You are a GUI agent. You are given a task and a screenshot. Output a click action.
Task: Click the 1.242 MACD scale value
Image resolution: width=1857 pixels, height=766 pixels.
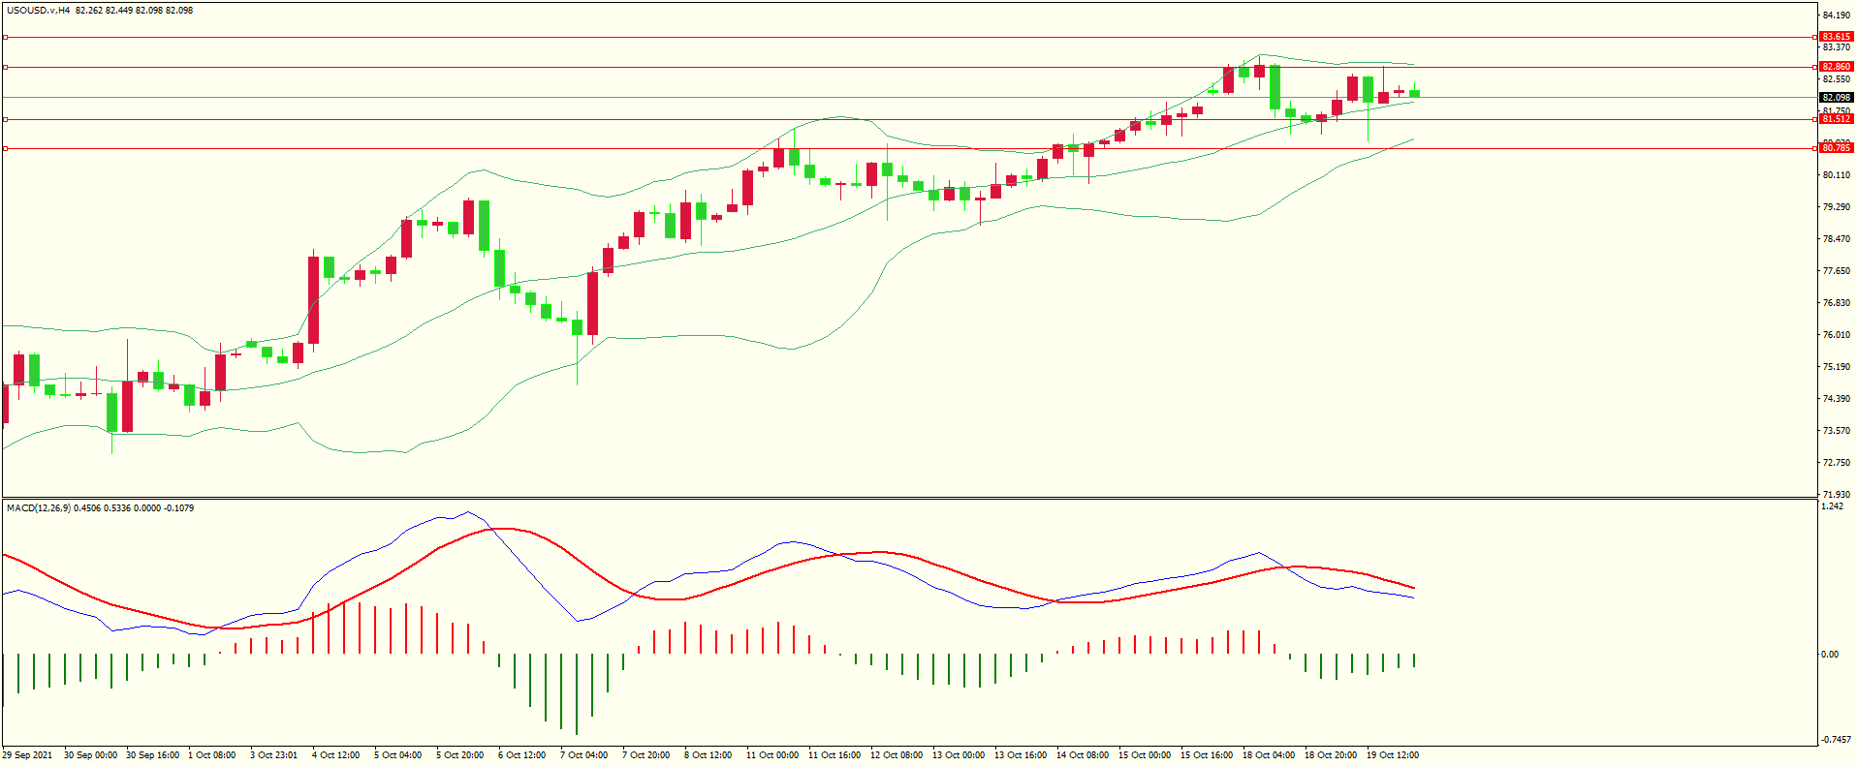pos(1832,506)
